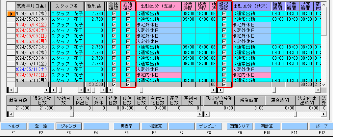Click the current-row arrow indicator for 2024/05/01
This screenshot has height=138, width=337.
tap(11, 14)
